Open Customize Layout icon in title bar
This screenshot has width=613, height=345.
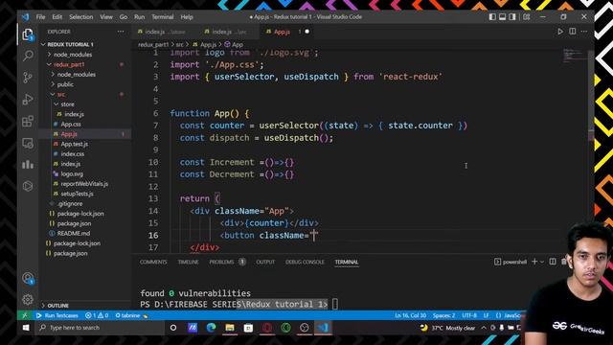[x=527, y=17]
